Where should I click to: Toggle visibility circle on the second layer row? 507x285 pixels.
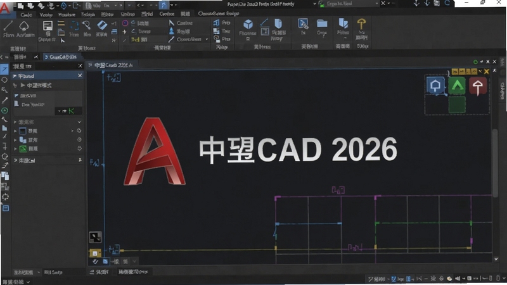(x=79, y=139)
